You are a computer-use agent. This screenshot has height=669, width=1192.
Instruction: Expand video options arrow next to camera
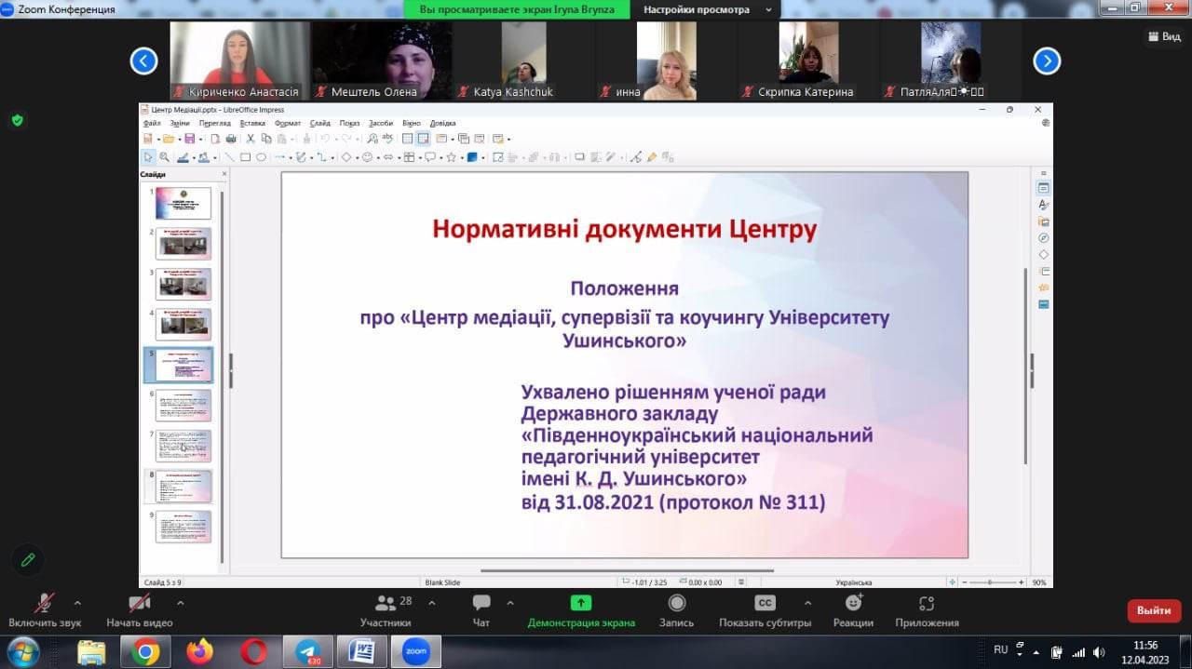point(180,602)
